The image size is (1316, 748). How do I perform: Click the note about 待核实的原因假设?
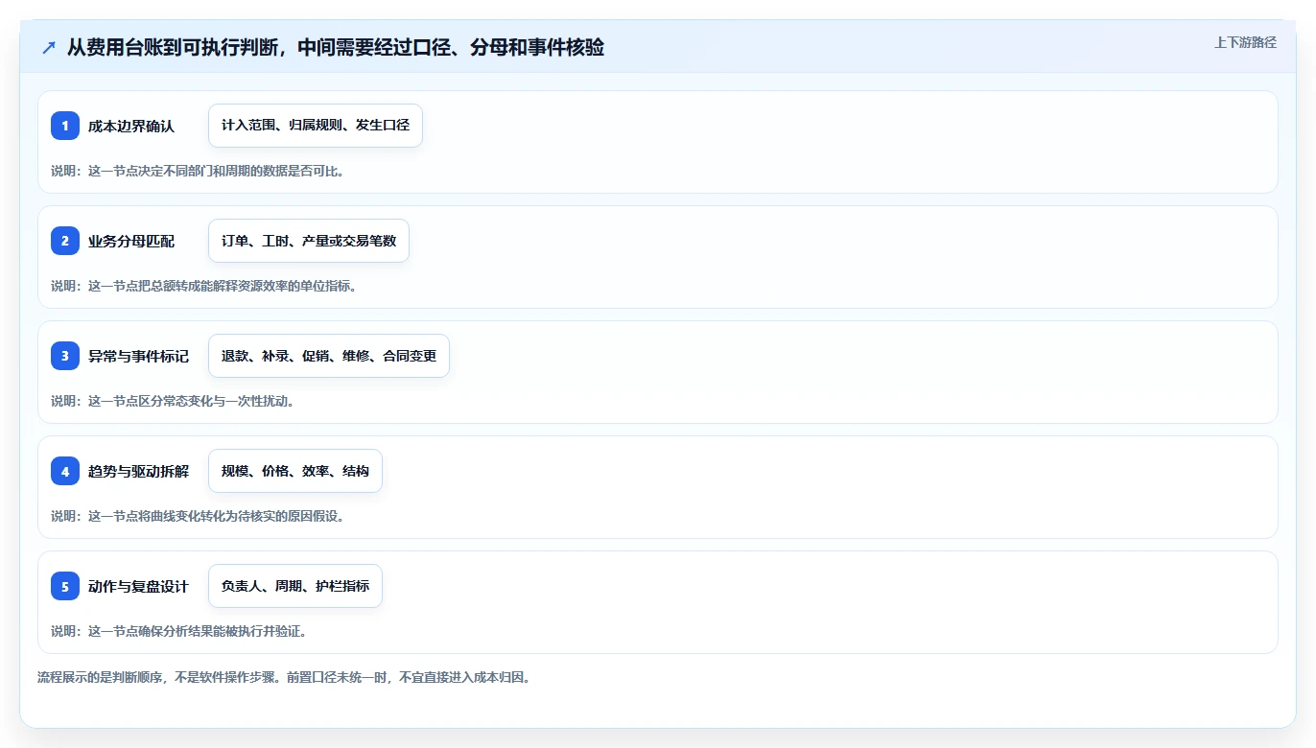pyautogui.click(x=198, y=516)
